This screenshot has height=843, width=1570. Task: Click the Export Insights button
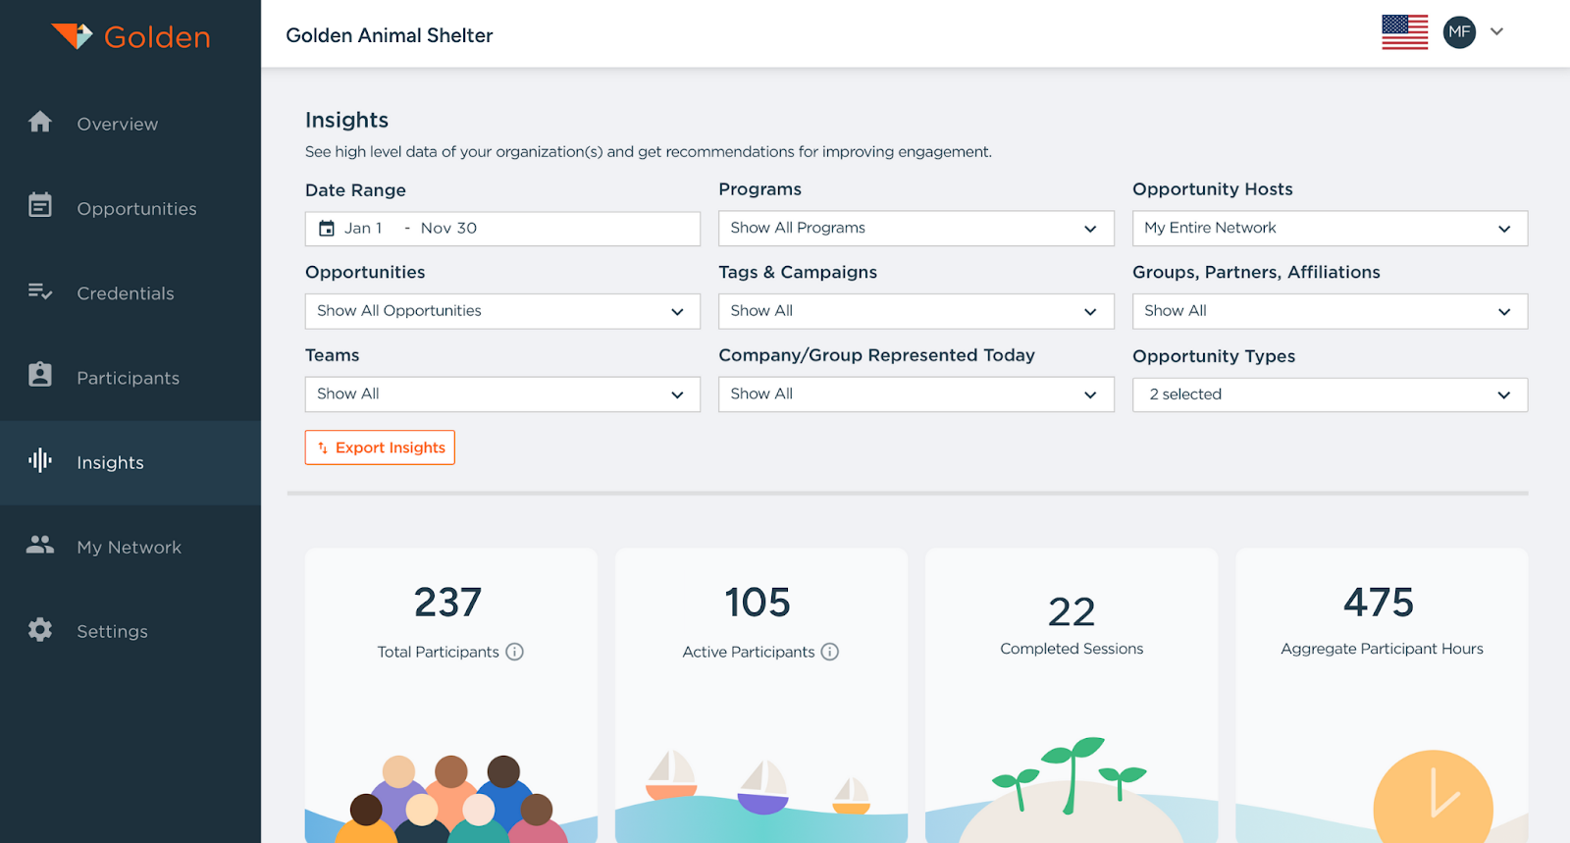coord(380,448)
